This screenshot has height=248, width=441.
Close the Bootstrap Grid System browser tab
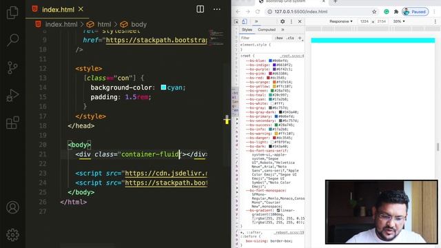pos(323,1)
